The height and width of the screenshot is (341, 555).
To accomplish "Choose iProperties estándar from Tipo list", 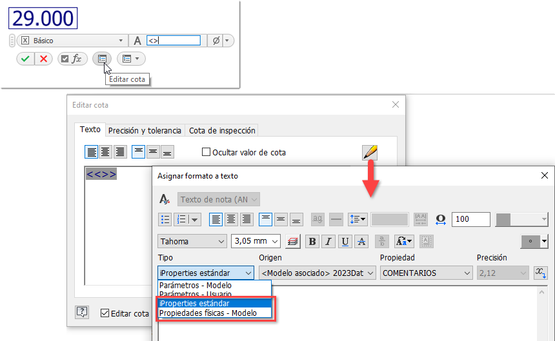I will coord(215,303).
